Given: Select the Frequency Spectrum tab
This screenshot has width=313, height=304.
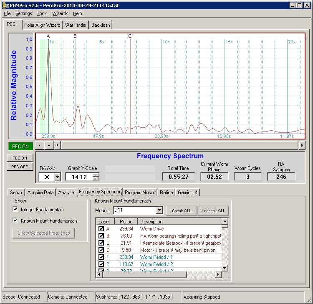Looking at the screenshot, I should tap(99, 192).
